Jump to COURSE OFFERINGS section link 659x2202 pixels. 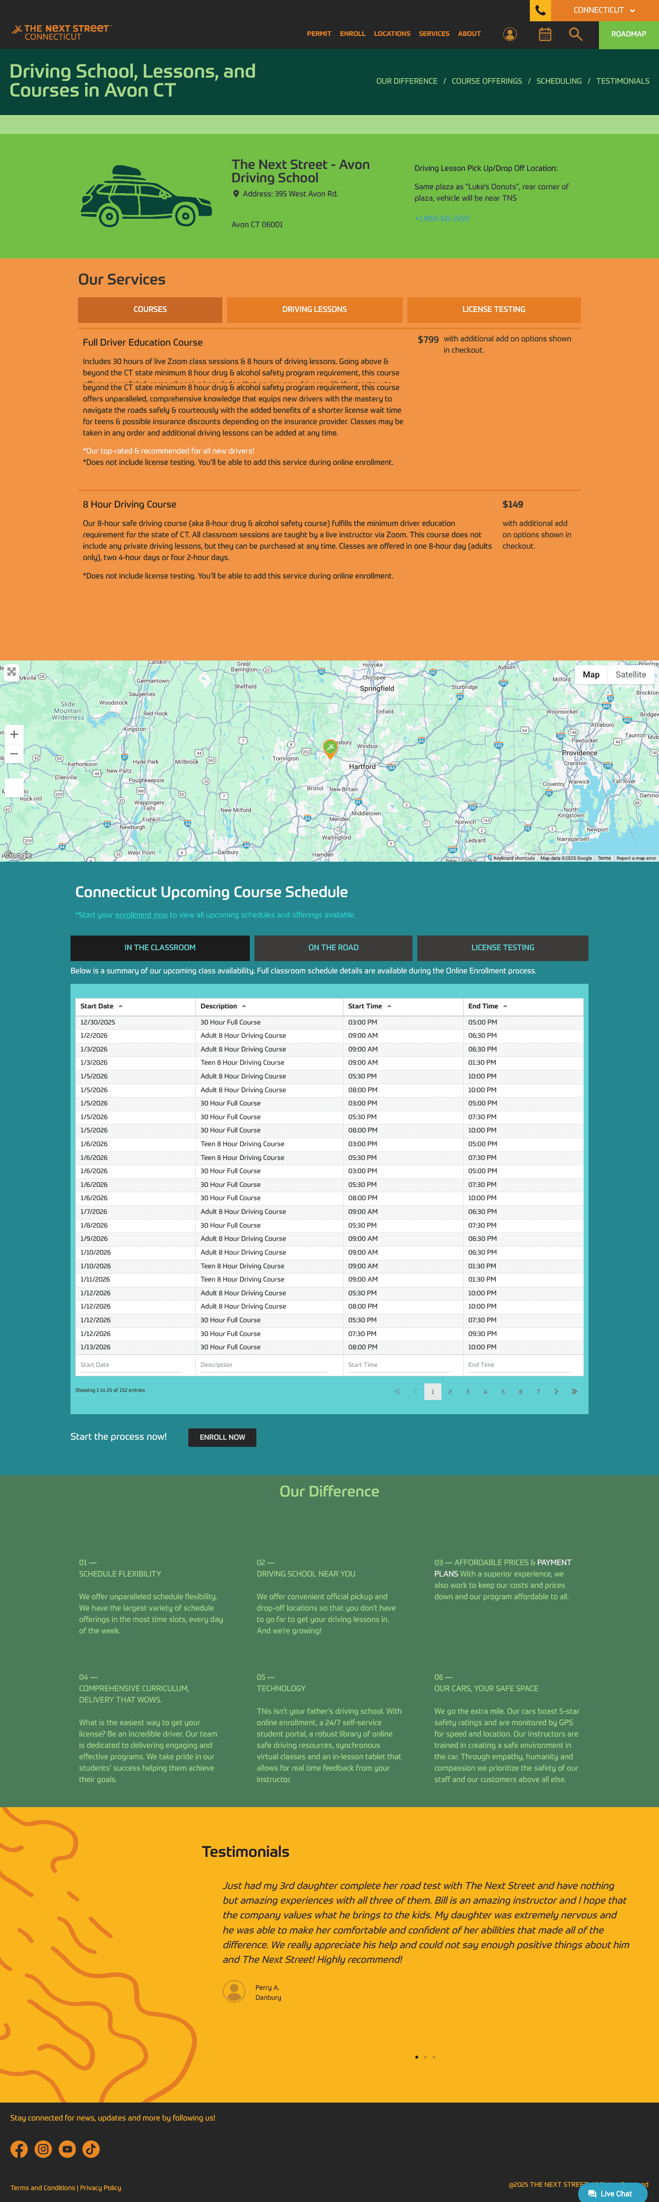[x=487, y=81]
